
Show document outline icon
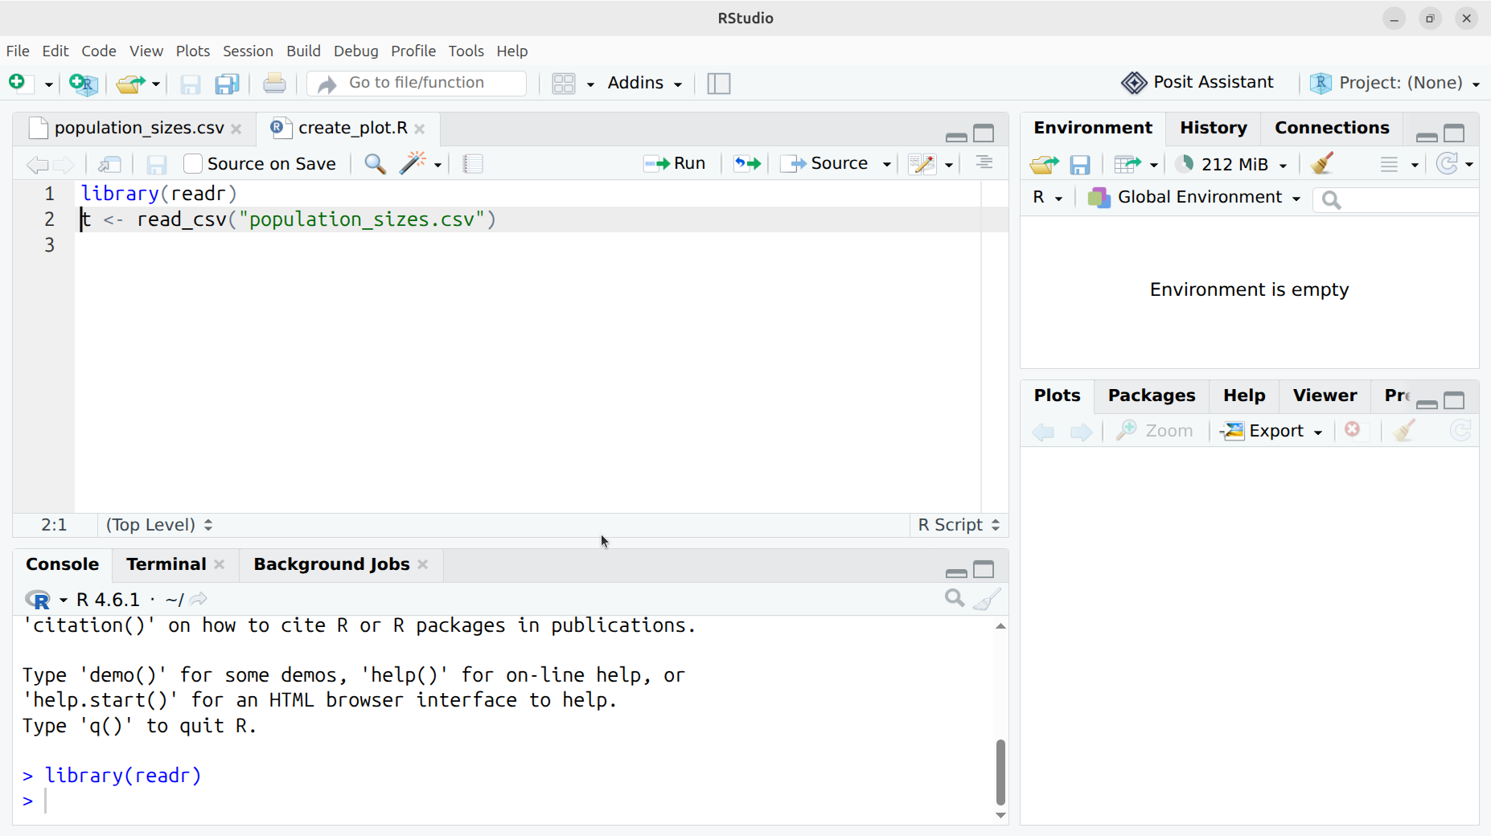(x=984, y=163)
